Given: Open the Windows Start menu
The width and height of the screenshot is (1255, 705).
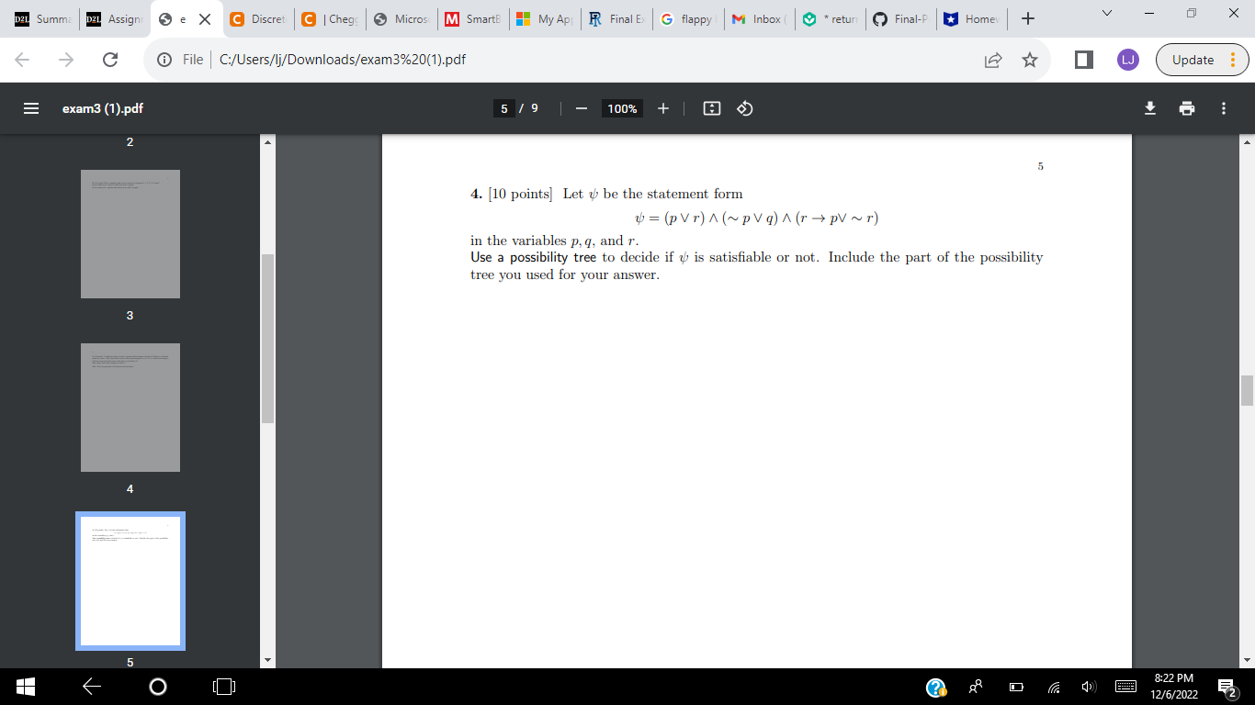Looking at the screenshot, I should [x=25, y=686].
